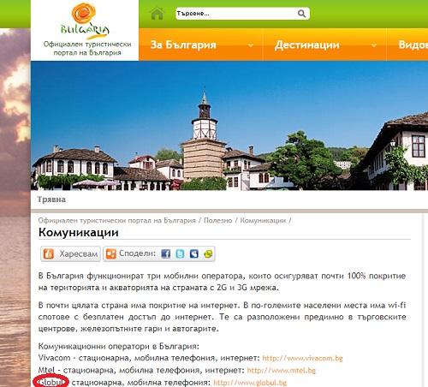The width and height of the screenshot is (428, 387).
Task: Click the blue MySpace share icon
Action: coord(194,253)
